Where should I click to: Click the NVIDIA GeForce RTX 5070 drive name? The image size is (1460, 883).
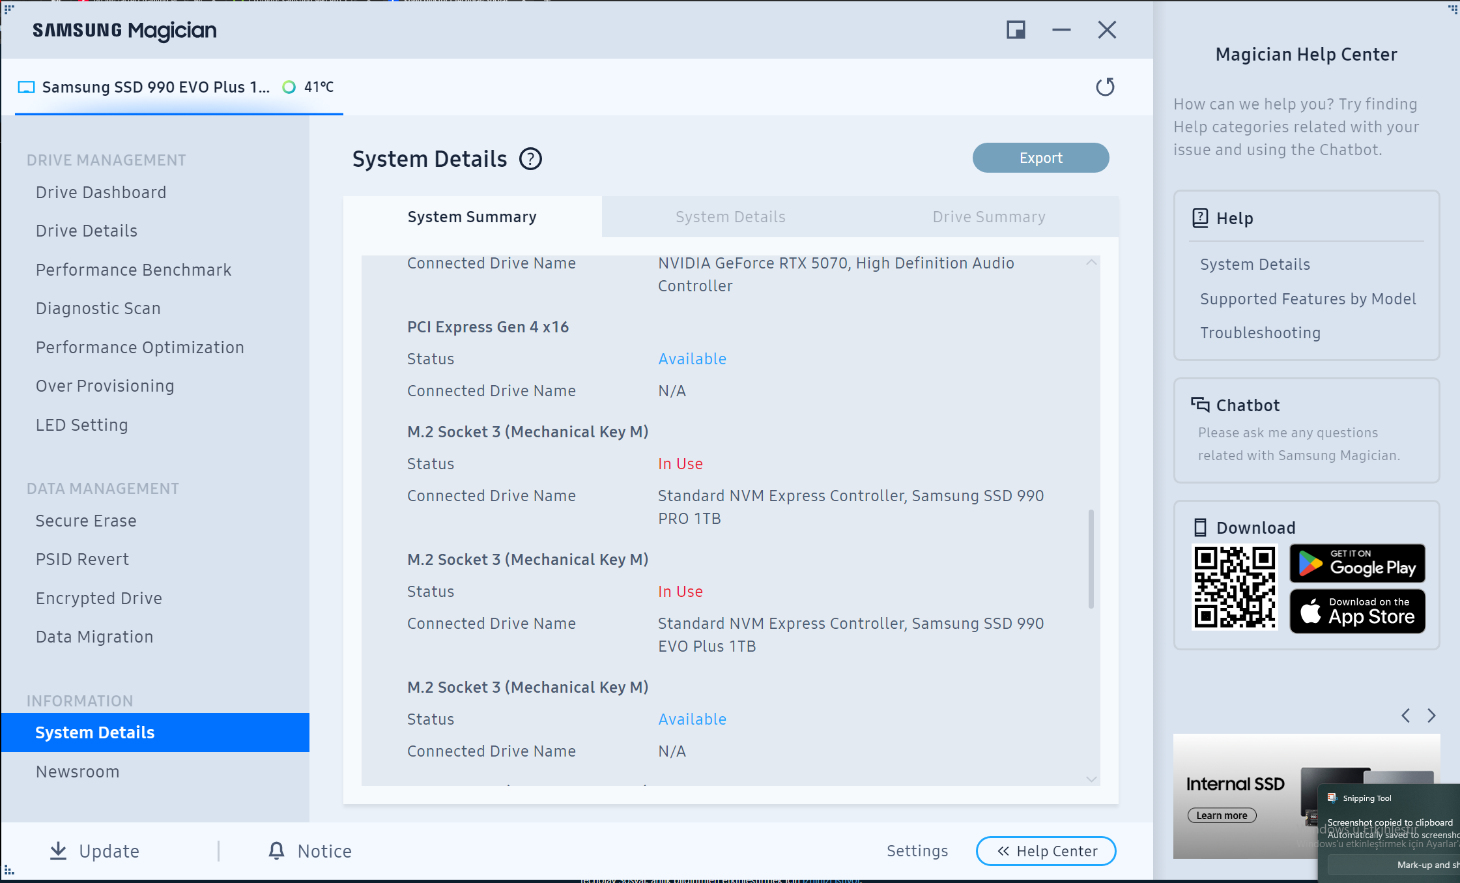[836, 274]
